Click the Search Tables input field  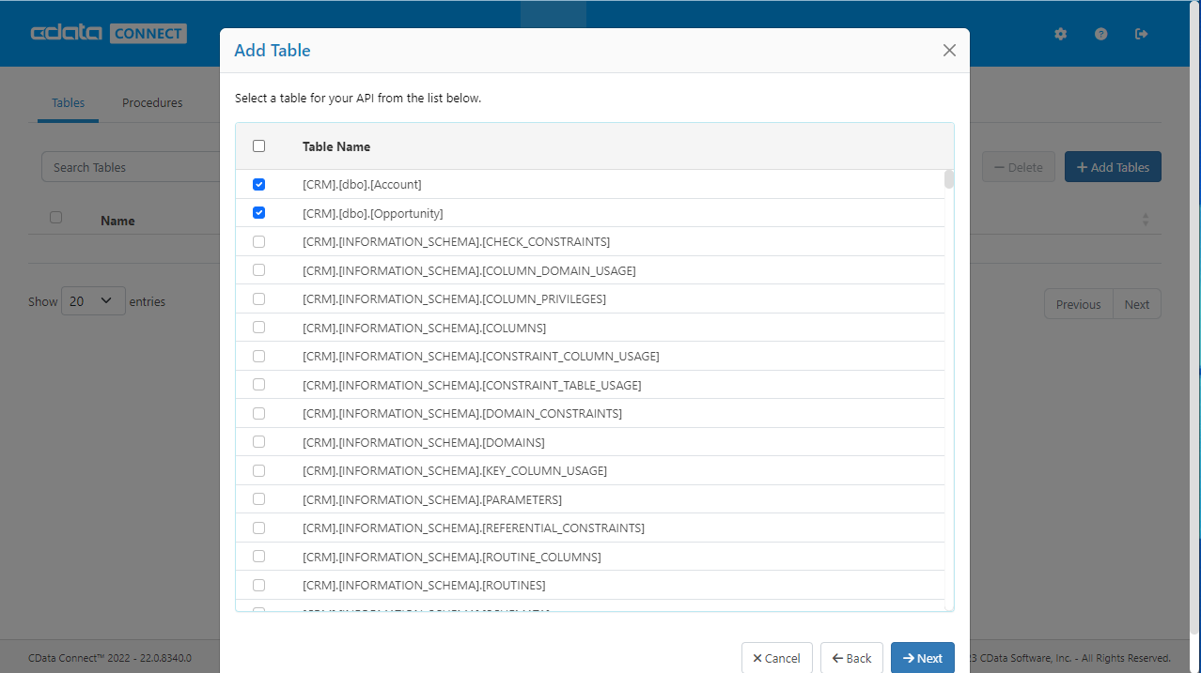(132, 167)
